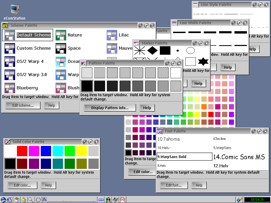Screen dimensions: 271x203
Task: Click Help in the Solid Color Palette
Action: (49, 185)
